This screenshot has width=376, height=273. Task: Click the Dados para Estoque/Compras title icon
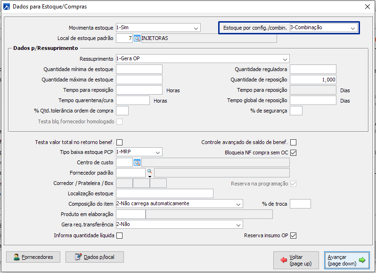click(6, 7)
